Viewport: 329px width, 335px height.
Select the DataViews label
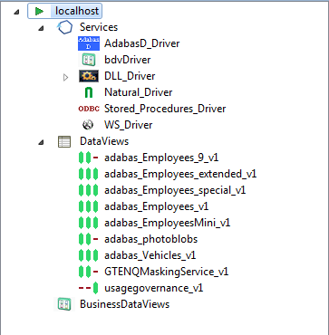(x=104, y=141)
